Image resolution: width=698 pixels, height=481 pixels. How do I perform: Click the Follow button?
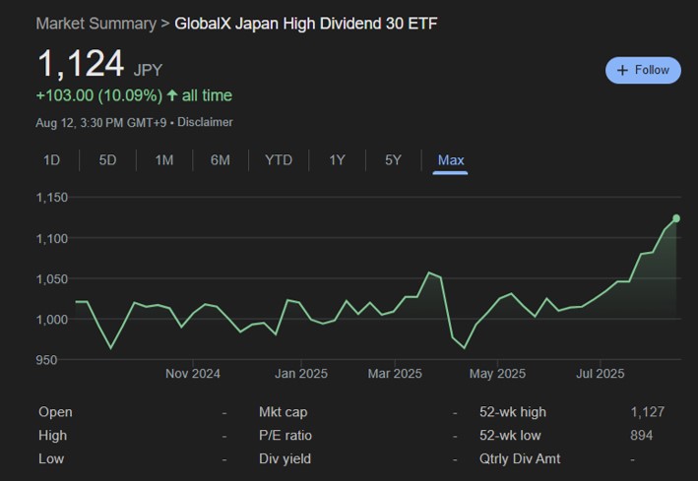[643, 70]
